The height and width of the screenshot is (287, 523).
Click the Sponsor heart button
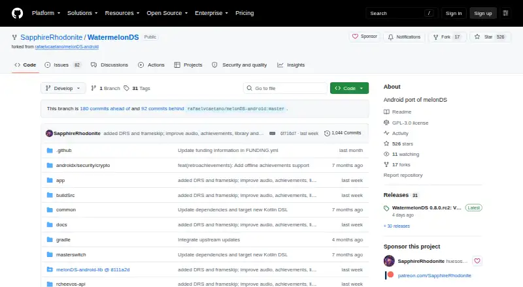(x=365, y=37)
